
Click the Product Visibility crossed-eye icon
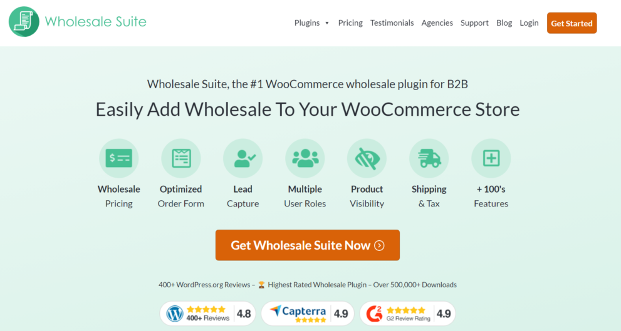[x=367, y=158]
